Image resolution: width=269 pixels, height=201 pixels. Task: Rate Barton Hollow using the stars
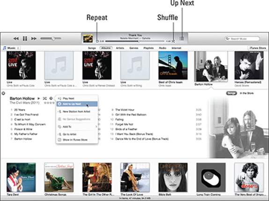point(49,103)
